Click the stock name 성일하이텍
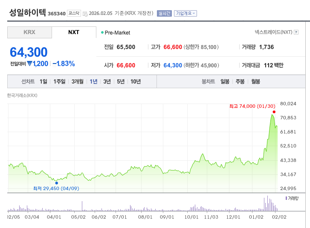Screen dimensions: 310x228 point(27,12)
